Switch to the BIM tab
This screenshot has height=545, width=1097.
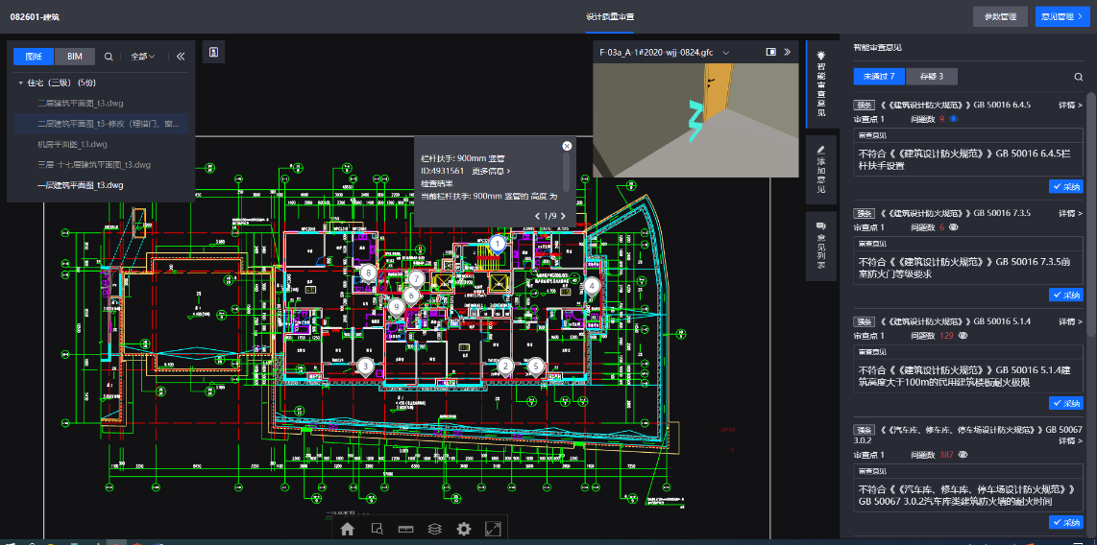click(74, 57)
